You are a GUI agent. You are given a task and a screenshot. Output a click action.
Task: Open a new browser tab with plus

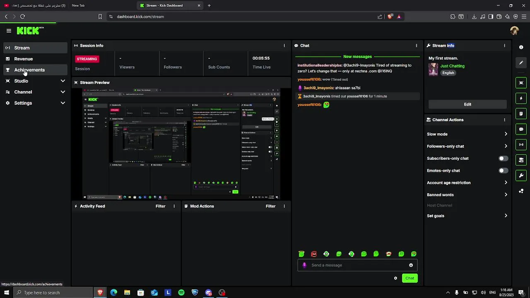coord(209,5)
